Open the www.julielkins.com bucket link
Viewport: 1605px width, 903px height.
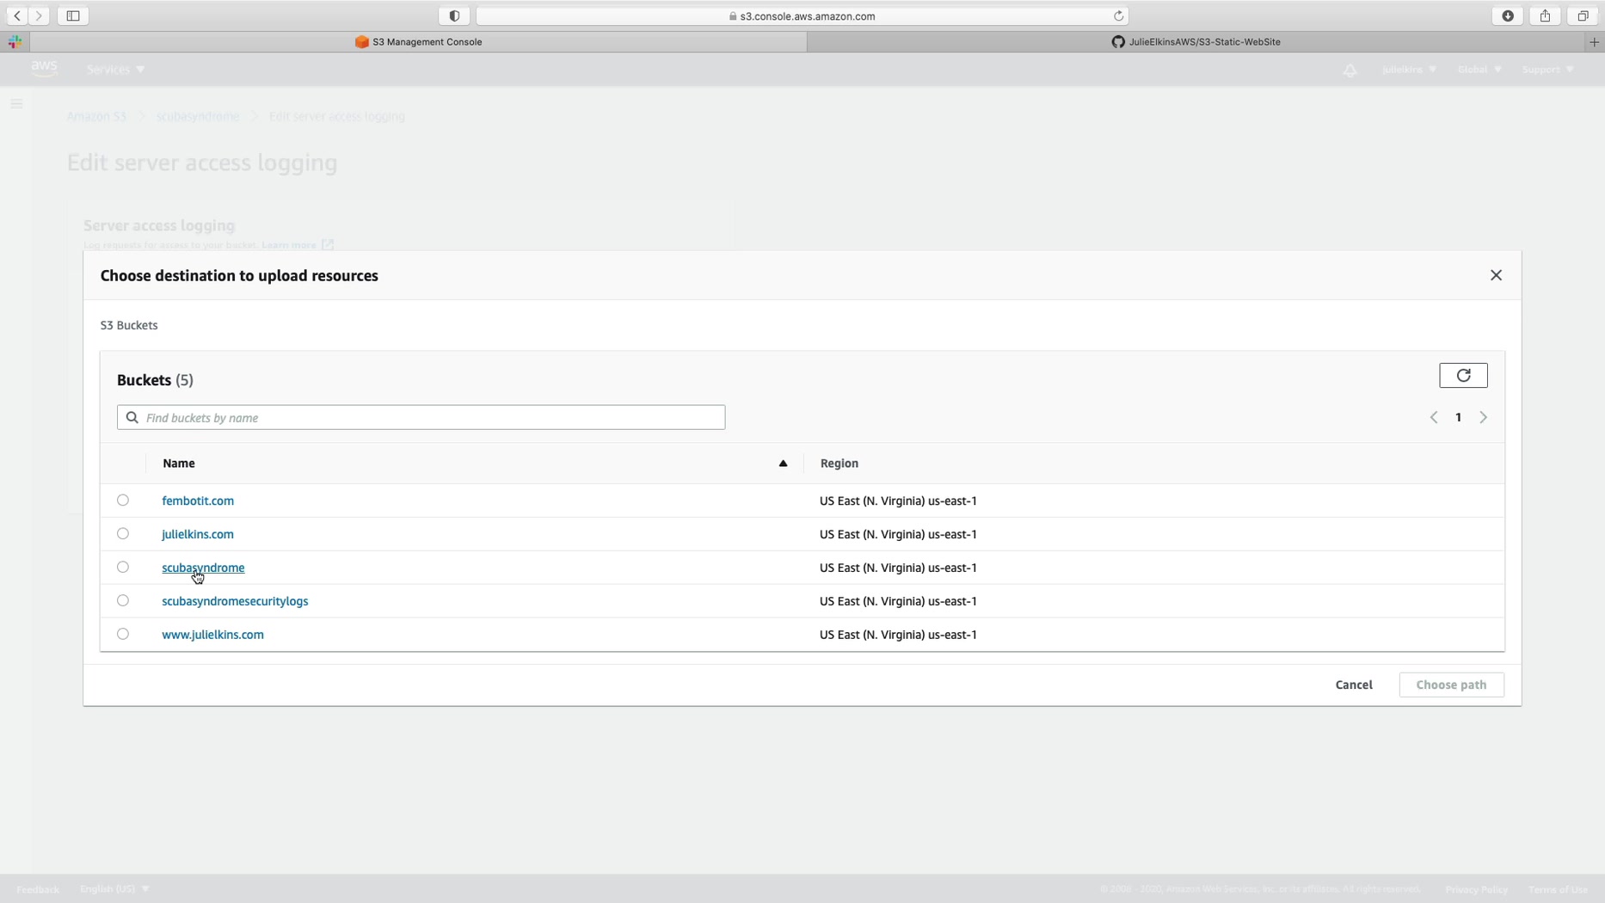click(x=212, y=635)
